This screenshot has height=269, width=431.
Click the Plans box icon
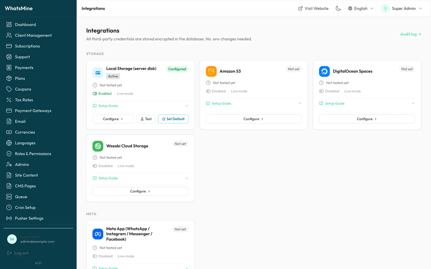point(9,78)
